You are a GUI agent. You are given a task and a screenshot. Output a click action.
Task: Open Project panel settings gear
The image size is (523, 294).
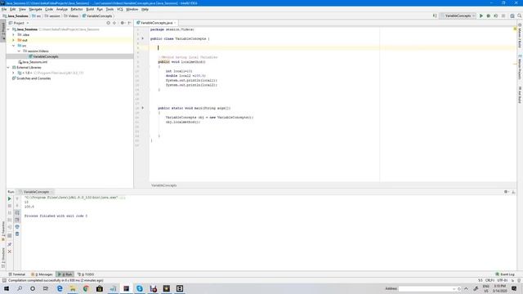[123, 23]
